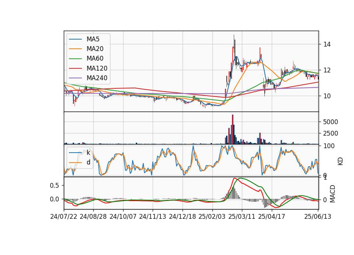Click the MA120 legend label
The width and height of the screenshot is (354, 255).
pyautogui.click(x=97, y=68)
